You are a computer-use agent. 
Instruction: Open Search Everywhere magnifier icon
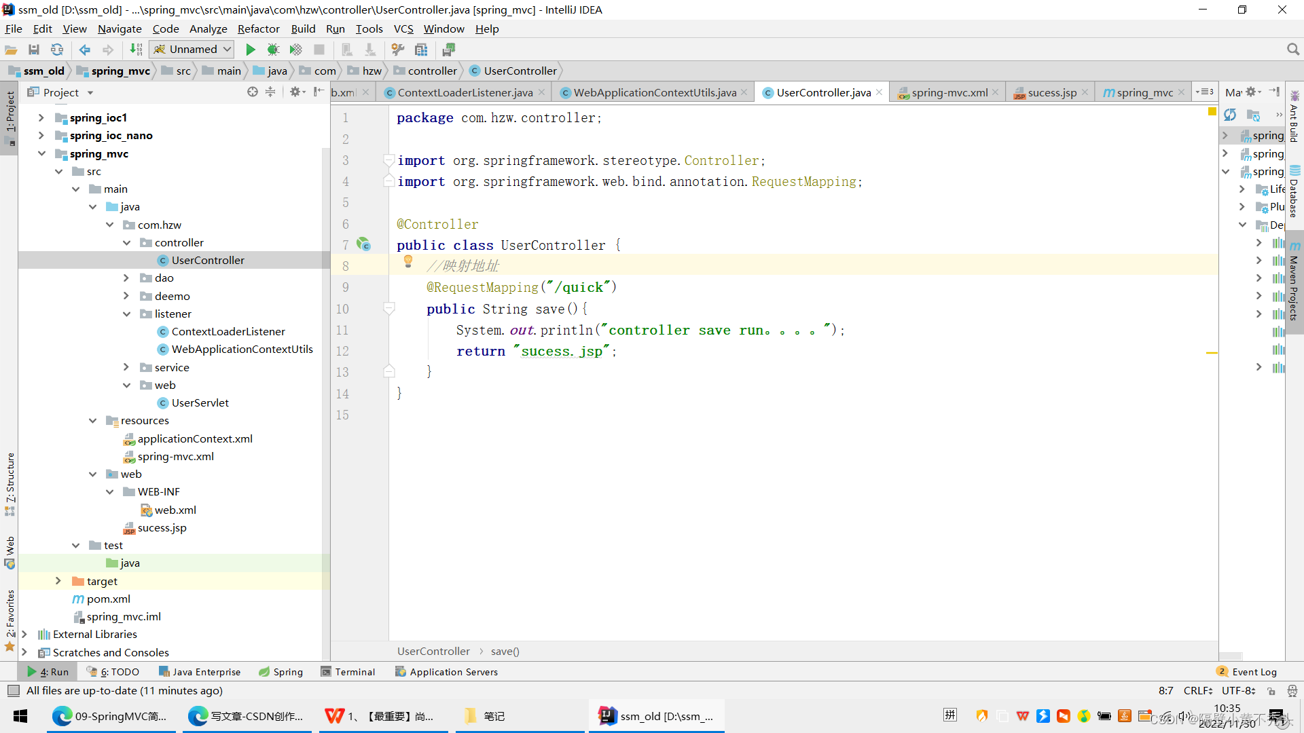click(1292, 49)
